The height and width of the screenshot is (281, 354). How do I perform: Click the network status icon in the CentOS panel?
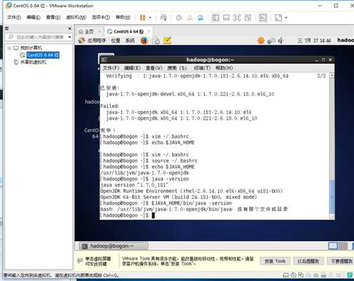point(271,41)
